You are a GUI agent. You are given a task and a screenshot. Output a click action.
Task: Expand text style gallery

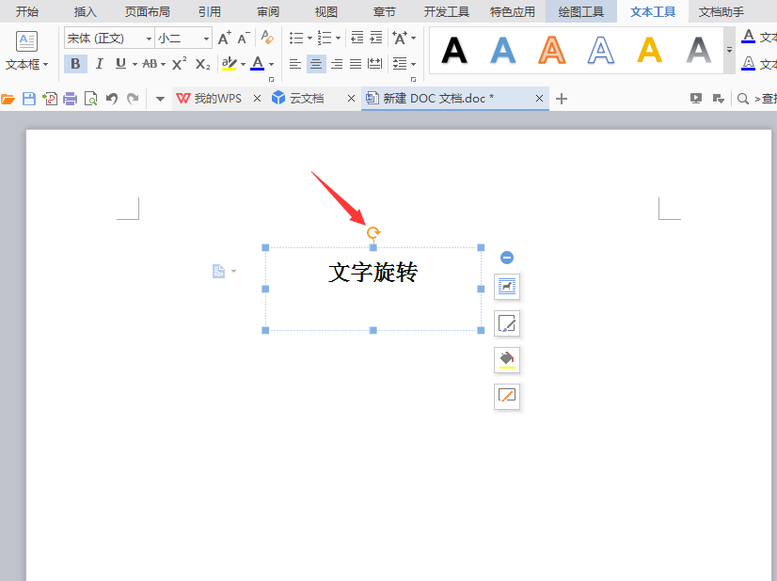click(729, 51)
